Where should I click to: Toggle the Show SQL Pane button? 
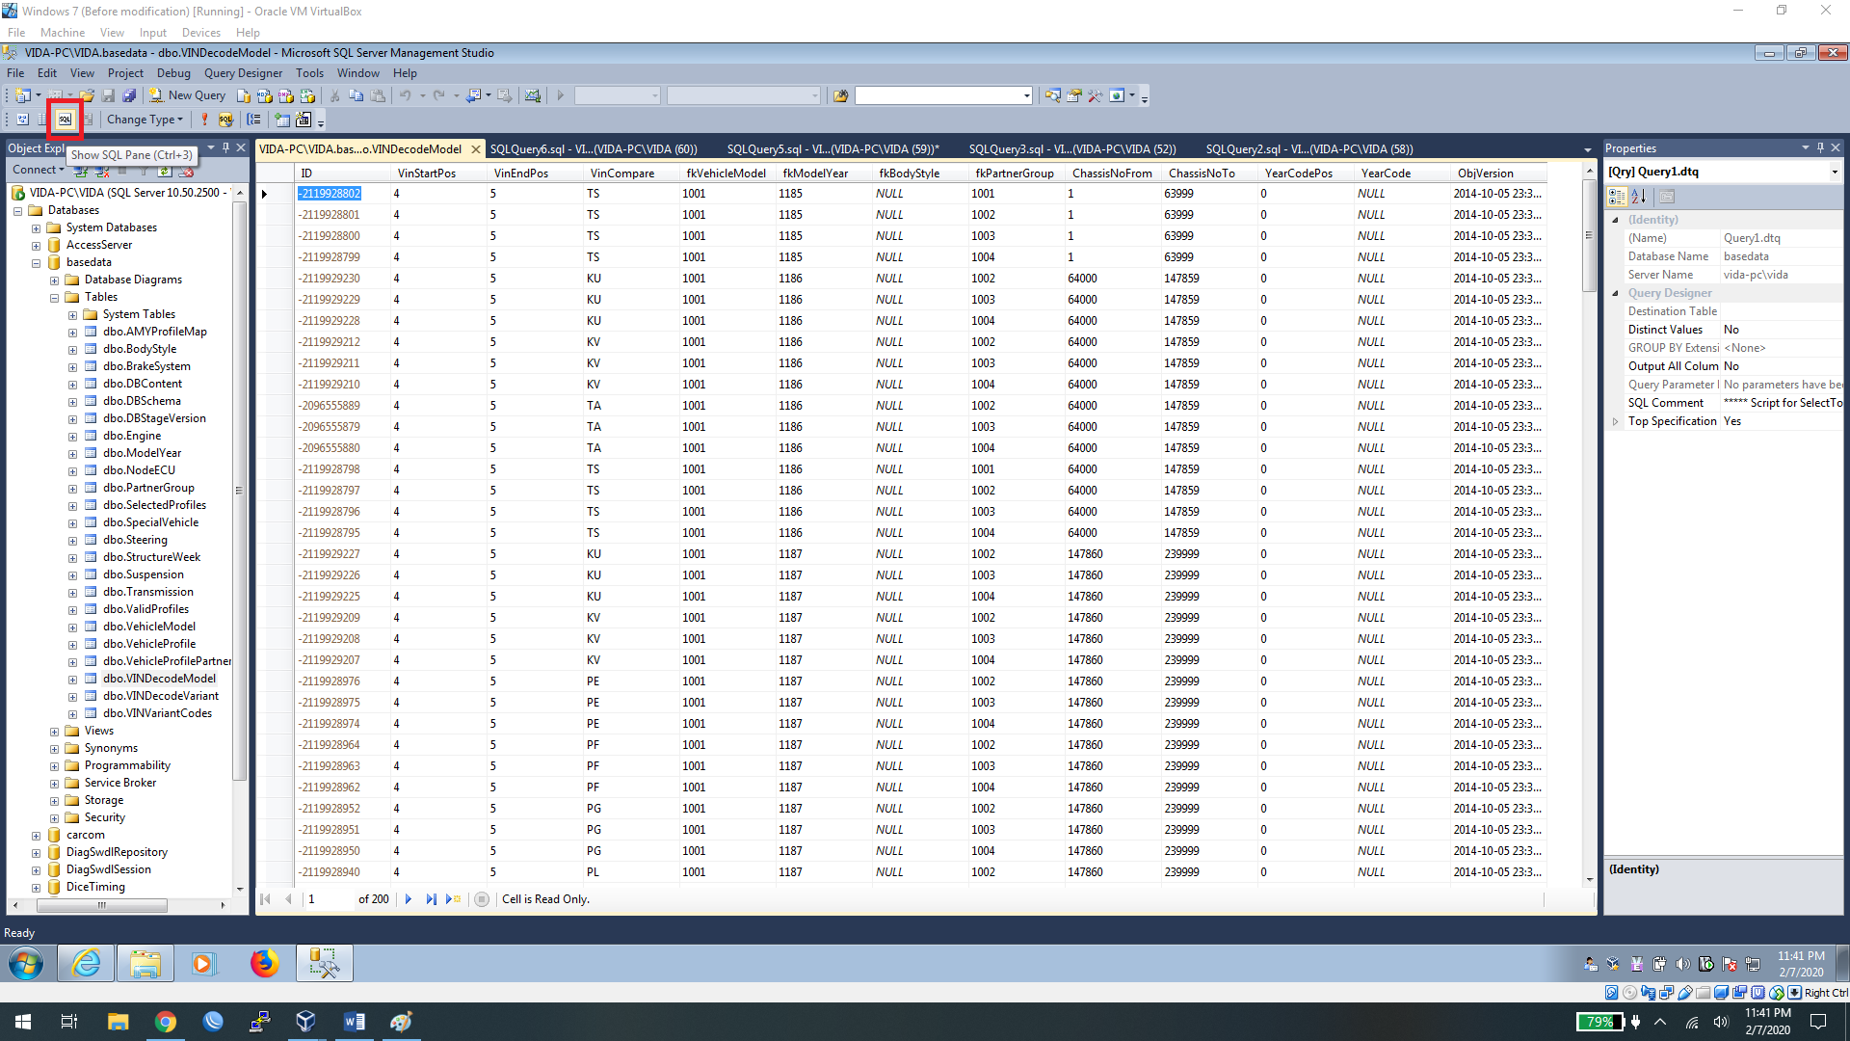point(65,120)
